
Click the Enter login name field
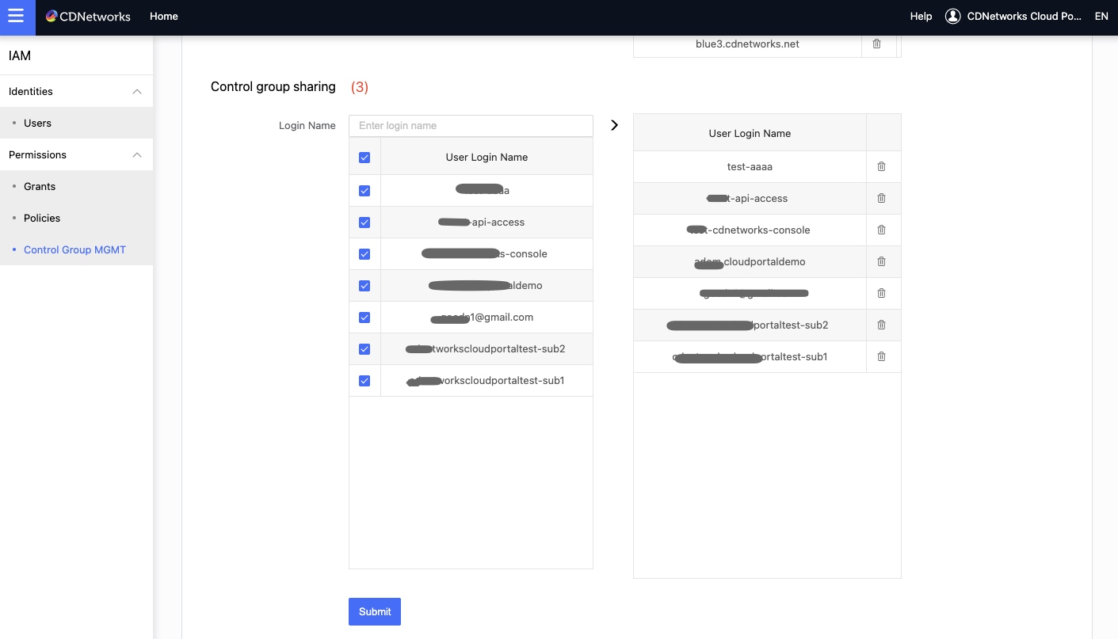471,126
